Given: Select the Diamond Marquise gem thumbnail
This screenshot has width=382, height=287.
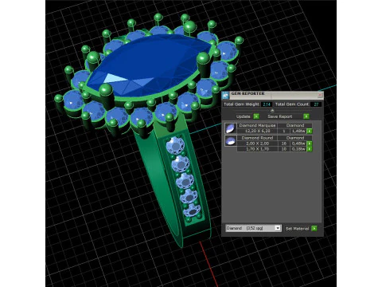Looking at the screenshot, I should [x=231, y=128].
